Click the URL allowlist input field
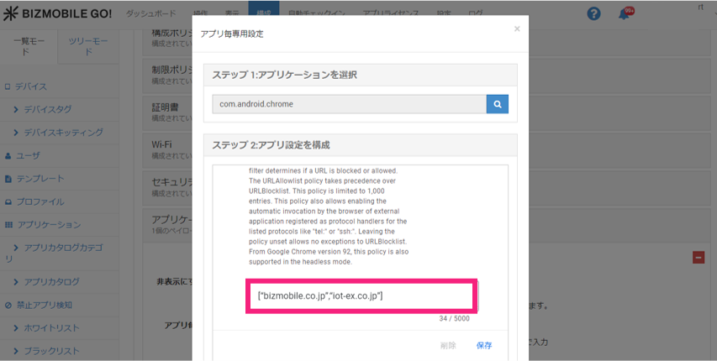 click(361, 296)
